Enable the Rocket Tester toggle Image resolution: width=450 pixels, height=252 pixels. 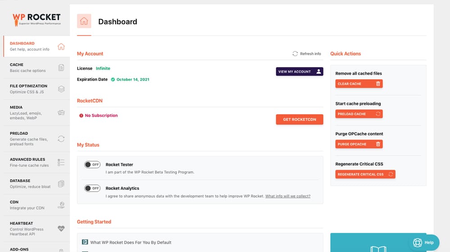click(92, 164)
